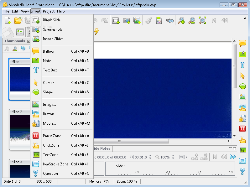Click the blue fast-forward timeline button
This screenshot has width=250, height=187.
pyautogui.click(x=233, y=157)
